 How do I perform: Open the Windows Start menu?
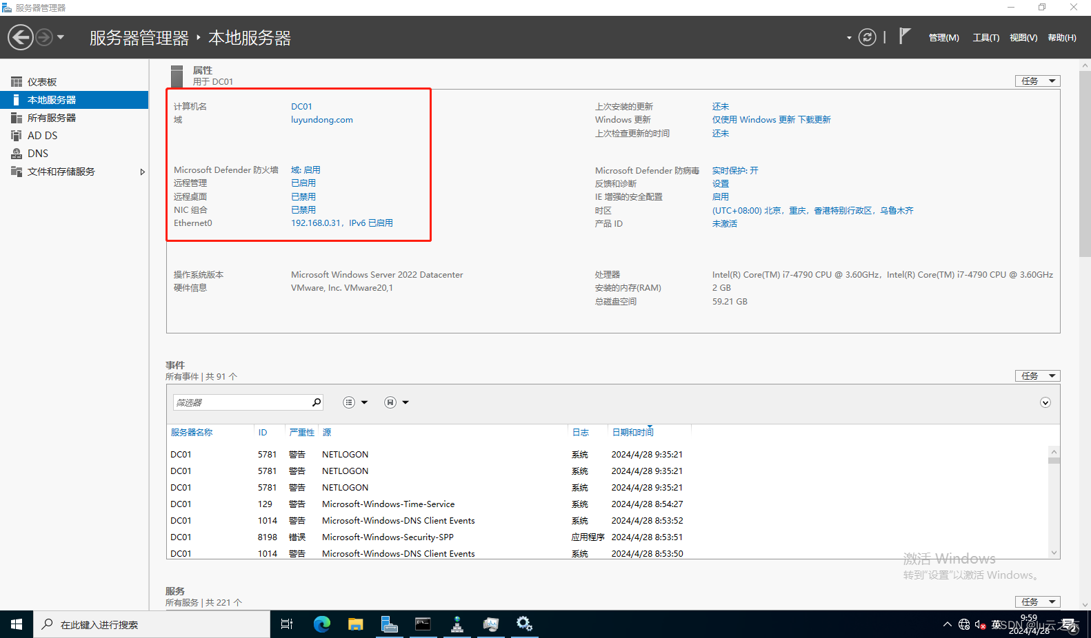tap(17, 624)
